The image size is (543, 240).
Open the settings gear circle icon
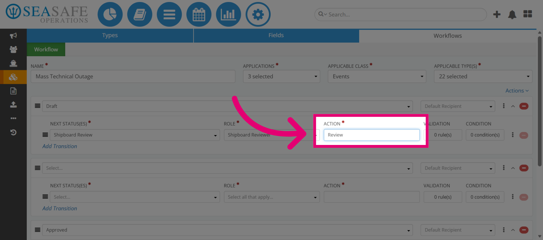258,14
